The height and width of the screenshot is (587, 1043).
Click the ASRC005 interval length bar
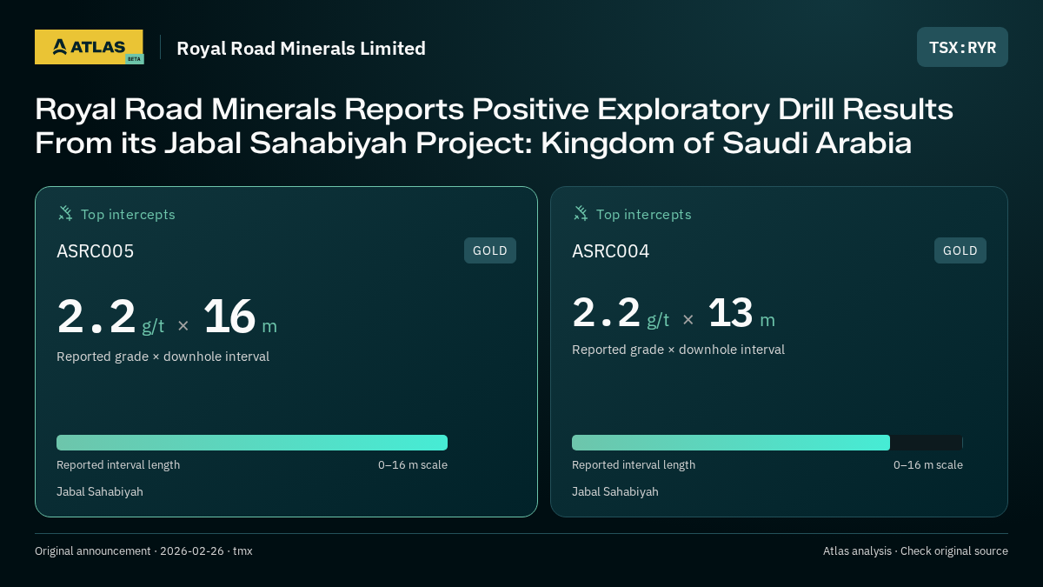click(252, 443)
